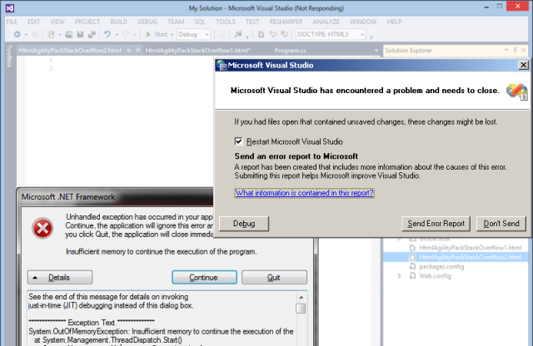Click the New Project toolbar icon
The image size is (533, 346).
click(51, 34)
